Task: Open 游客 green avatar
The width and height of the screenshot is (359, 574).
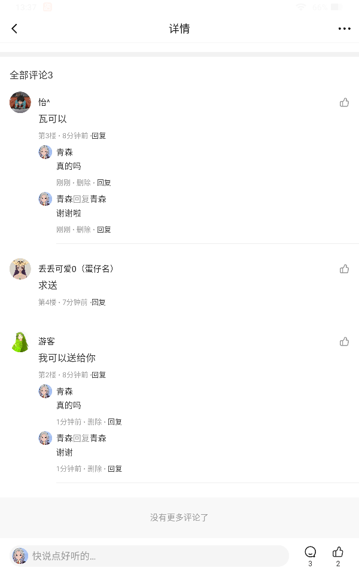Action: point(20,341)
